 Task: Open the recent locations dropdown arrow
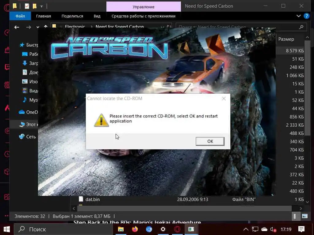coord(38,27)
